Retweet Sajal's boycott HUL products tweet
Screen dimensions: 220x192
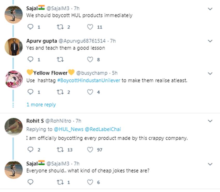60,27
